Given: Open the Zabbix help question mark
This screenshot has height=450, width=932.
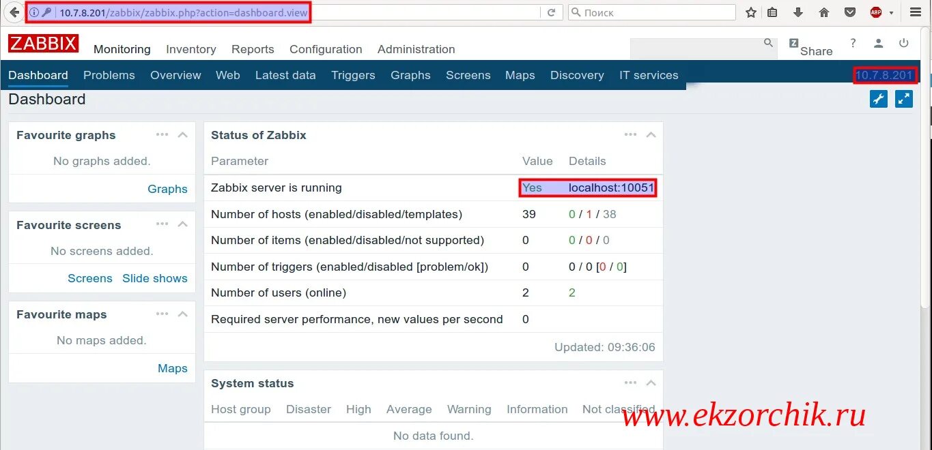Looking at the screenshot, I should (853, 43).
